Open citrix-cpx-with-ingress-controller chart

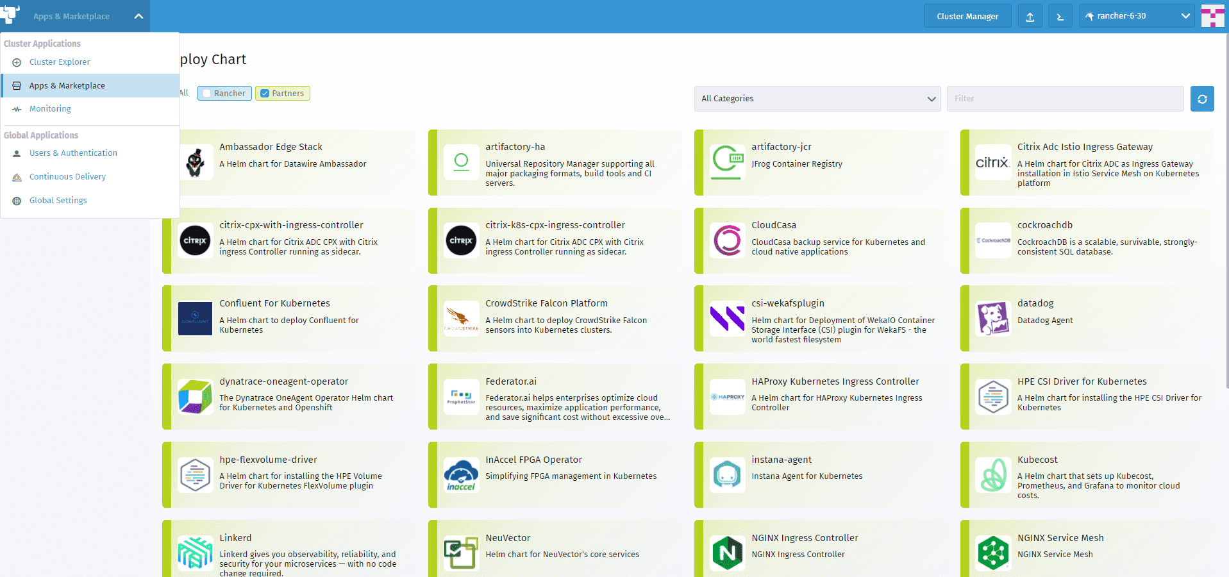point(289,240)
